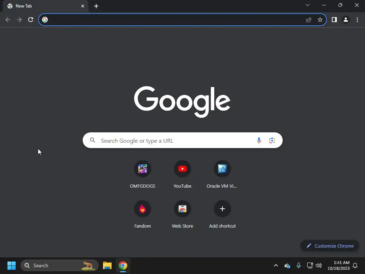Click the taskbar Search box
The width and height of the screenshot is (365, 274).
[60, 265]
